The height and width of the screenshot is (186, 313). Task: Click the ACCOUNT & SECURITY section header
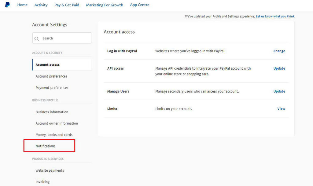[47, 53]
